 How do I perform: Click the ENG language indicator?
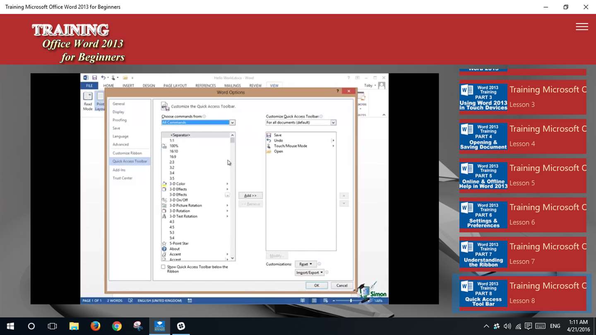(555, 326)
